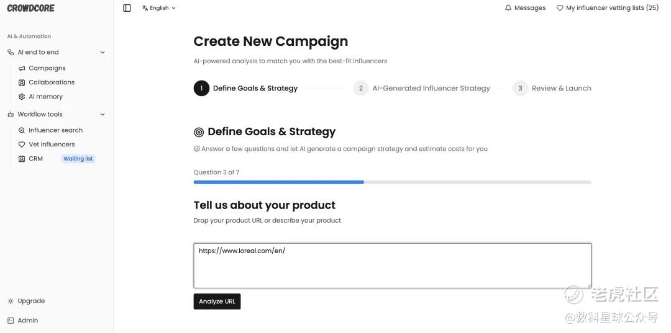Go to step 1 Define Goals & Strategy

pyautogui.click(x=245, y=89)
